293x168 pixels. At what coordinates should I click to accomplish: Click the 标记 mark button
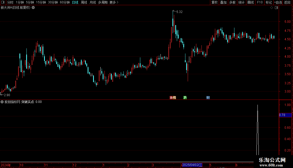269,2
